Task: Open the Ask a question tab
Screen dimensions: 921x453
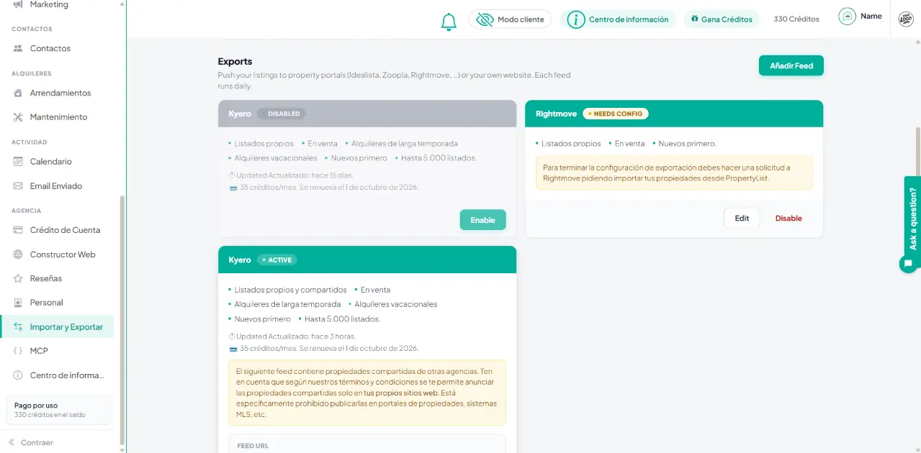Action: point(912,218)
